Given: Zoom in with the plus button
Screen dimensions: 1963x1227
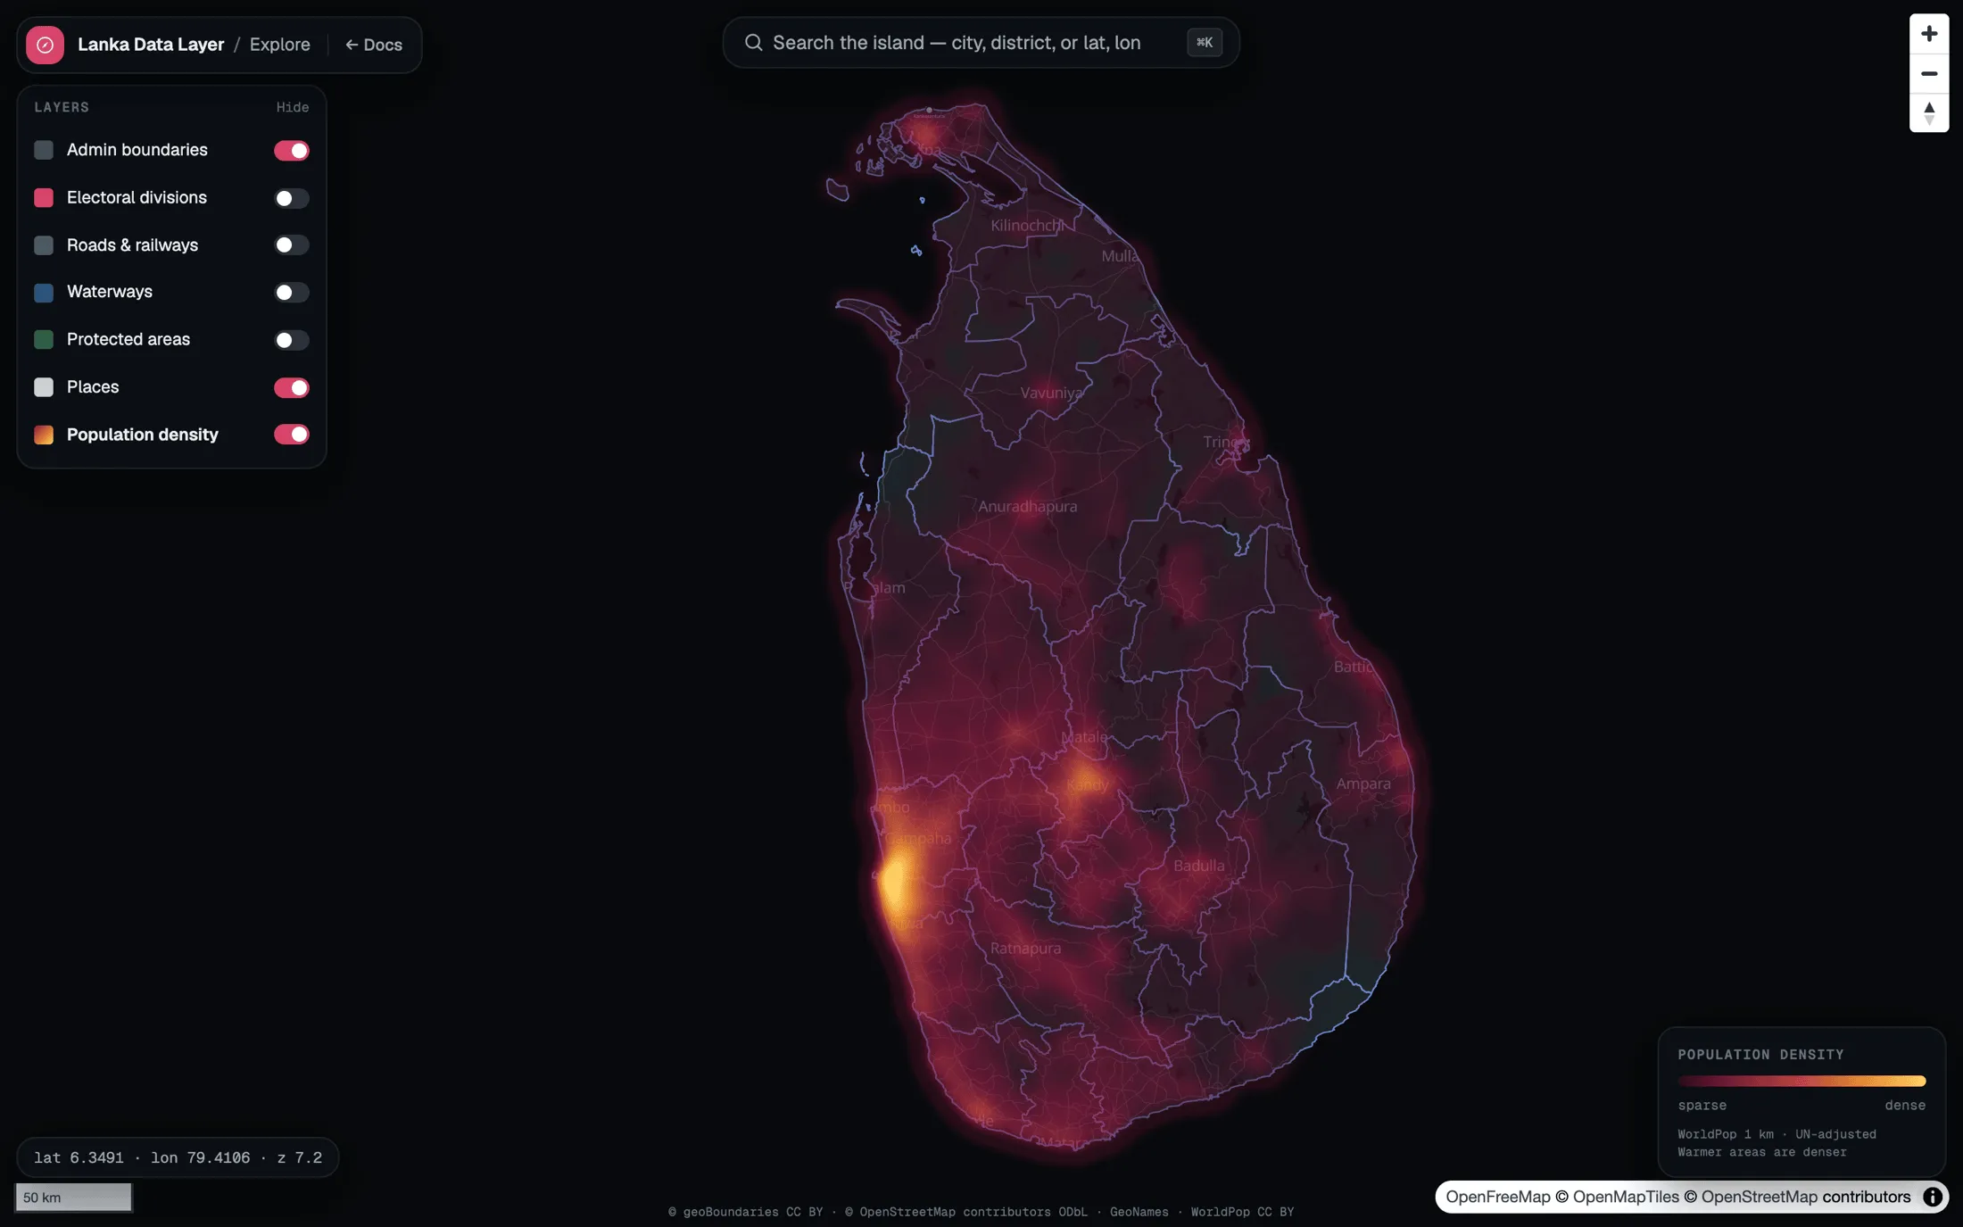Looking at the screenshot, I should tap(1929, 34).
